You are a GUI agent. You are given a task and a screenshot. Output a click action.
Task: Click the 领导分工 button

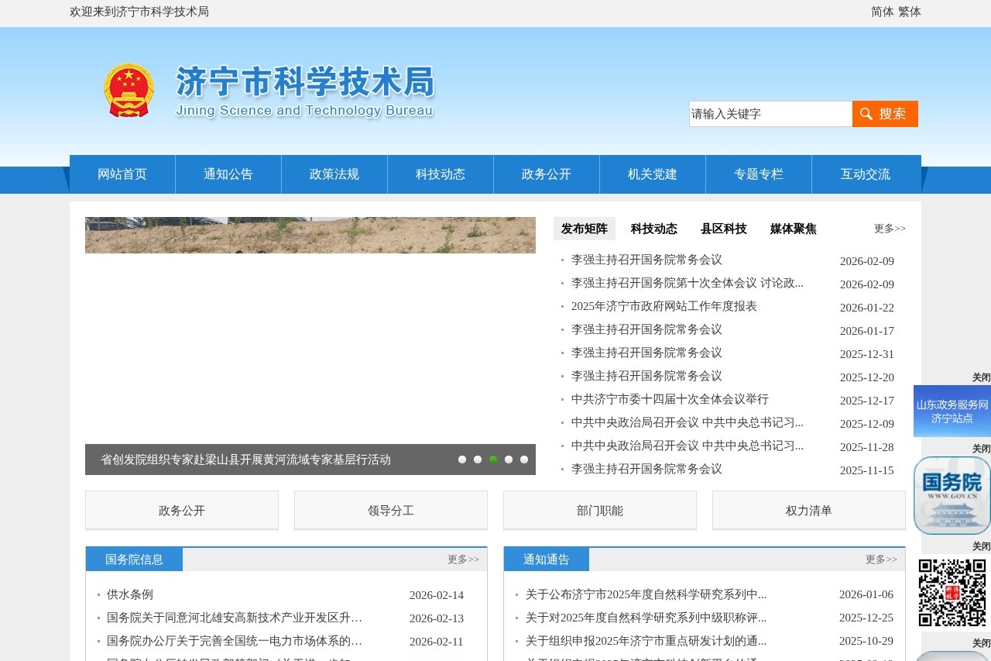click(391, 511)
